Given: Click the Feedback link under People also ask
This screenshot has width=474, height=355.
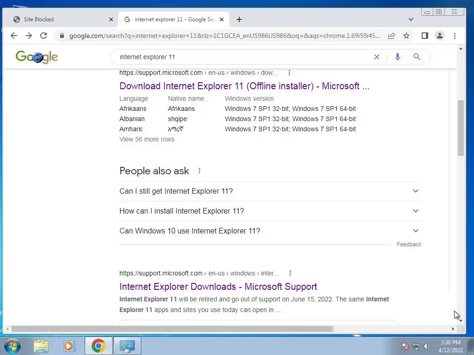Looking at the screenshot, I should (409, 245).
